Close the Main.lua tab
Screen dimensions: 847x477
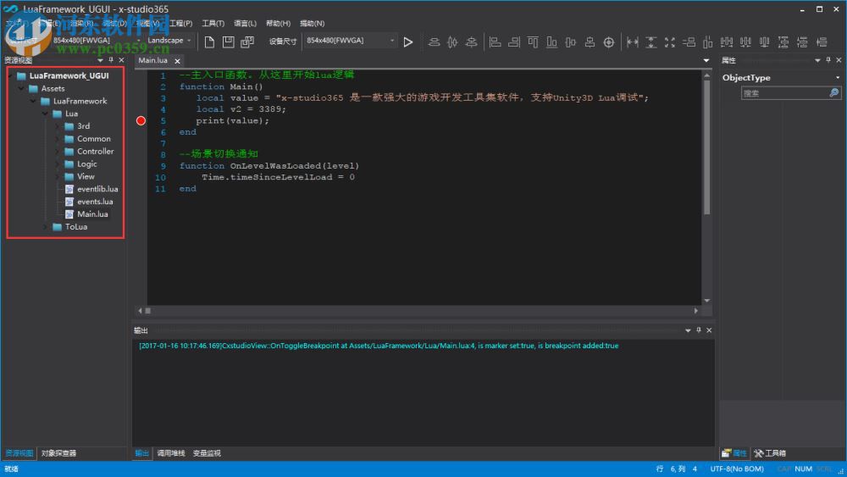(x=177, y=61)
